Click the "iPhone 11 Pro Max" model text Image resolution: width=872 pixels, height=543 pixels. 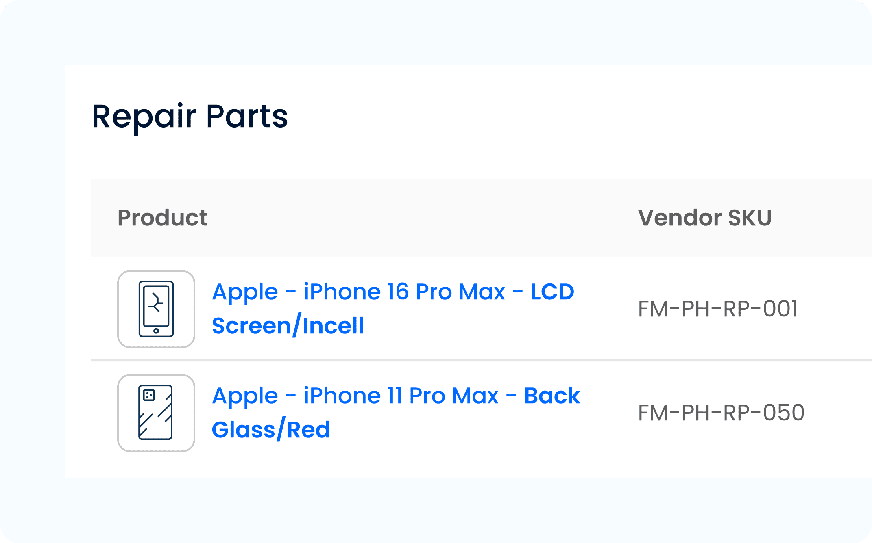click(401, 396)
